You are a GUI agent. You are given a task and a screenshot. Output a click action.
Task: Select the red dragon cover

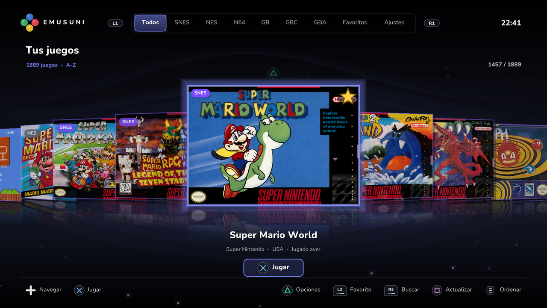pyautogui.click(x=463, y=159)
